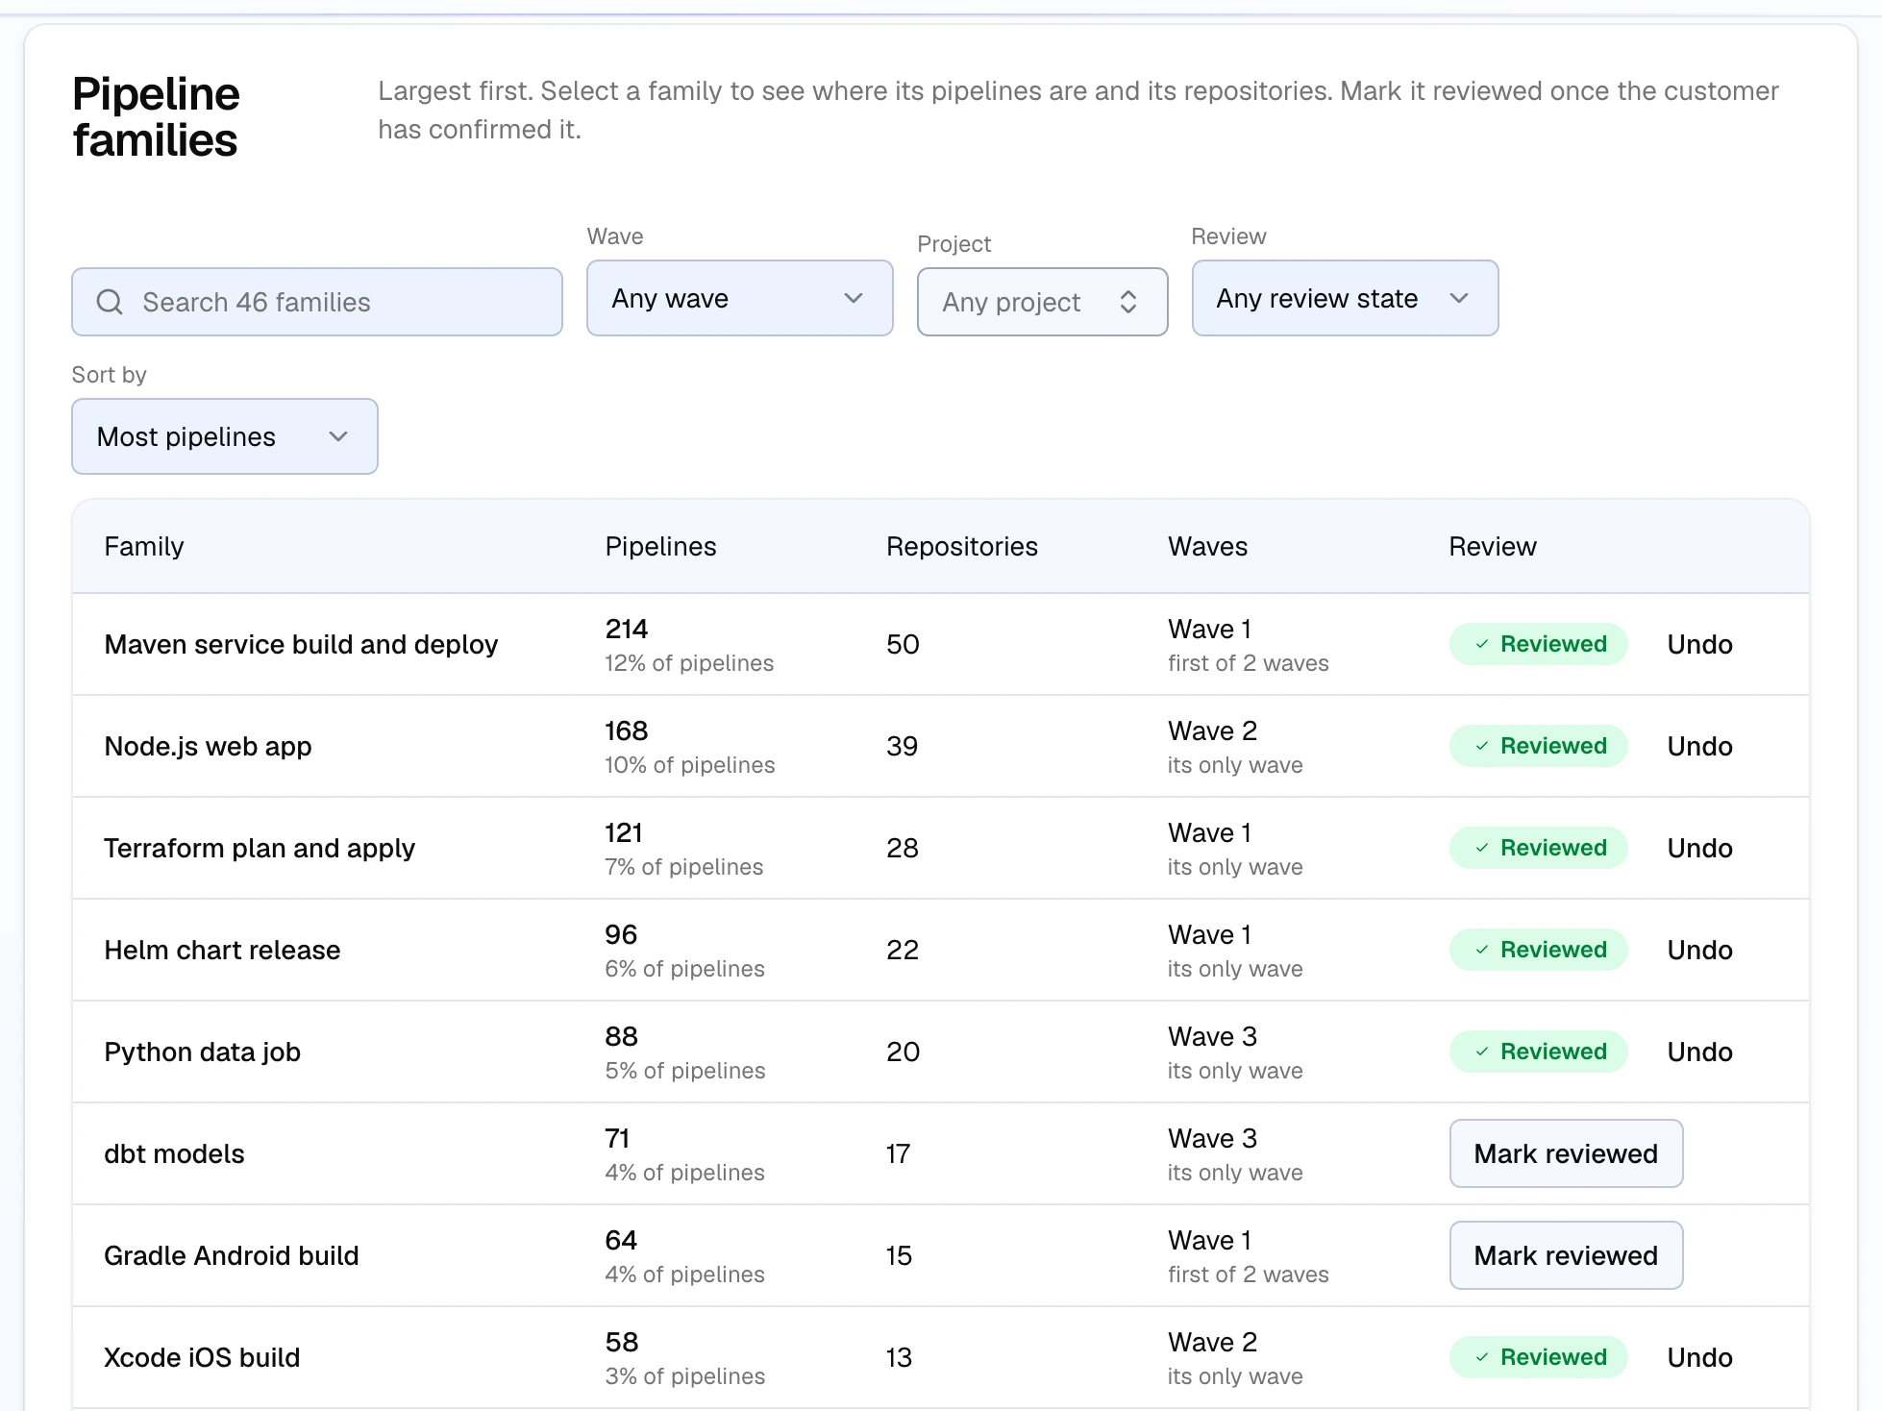Select the Gradle Android build family
The height and width of the screenshot is (1411, 1882).
pyautogui.click(x=232, y=1255)
